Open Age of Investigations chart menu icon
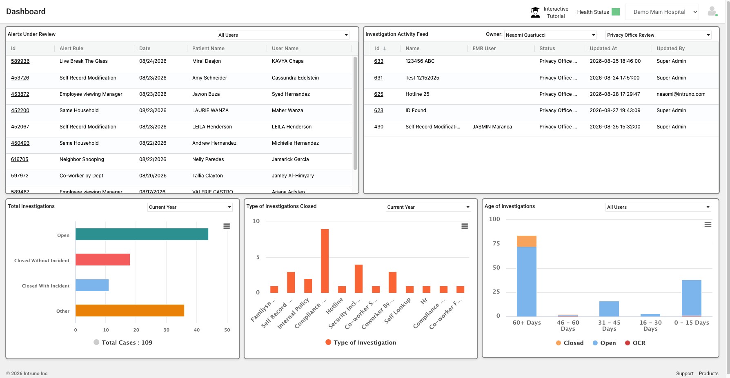The width and height of the screenshot is (730, 378). pyautogui.click(x=708, y=224)
